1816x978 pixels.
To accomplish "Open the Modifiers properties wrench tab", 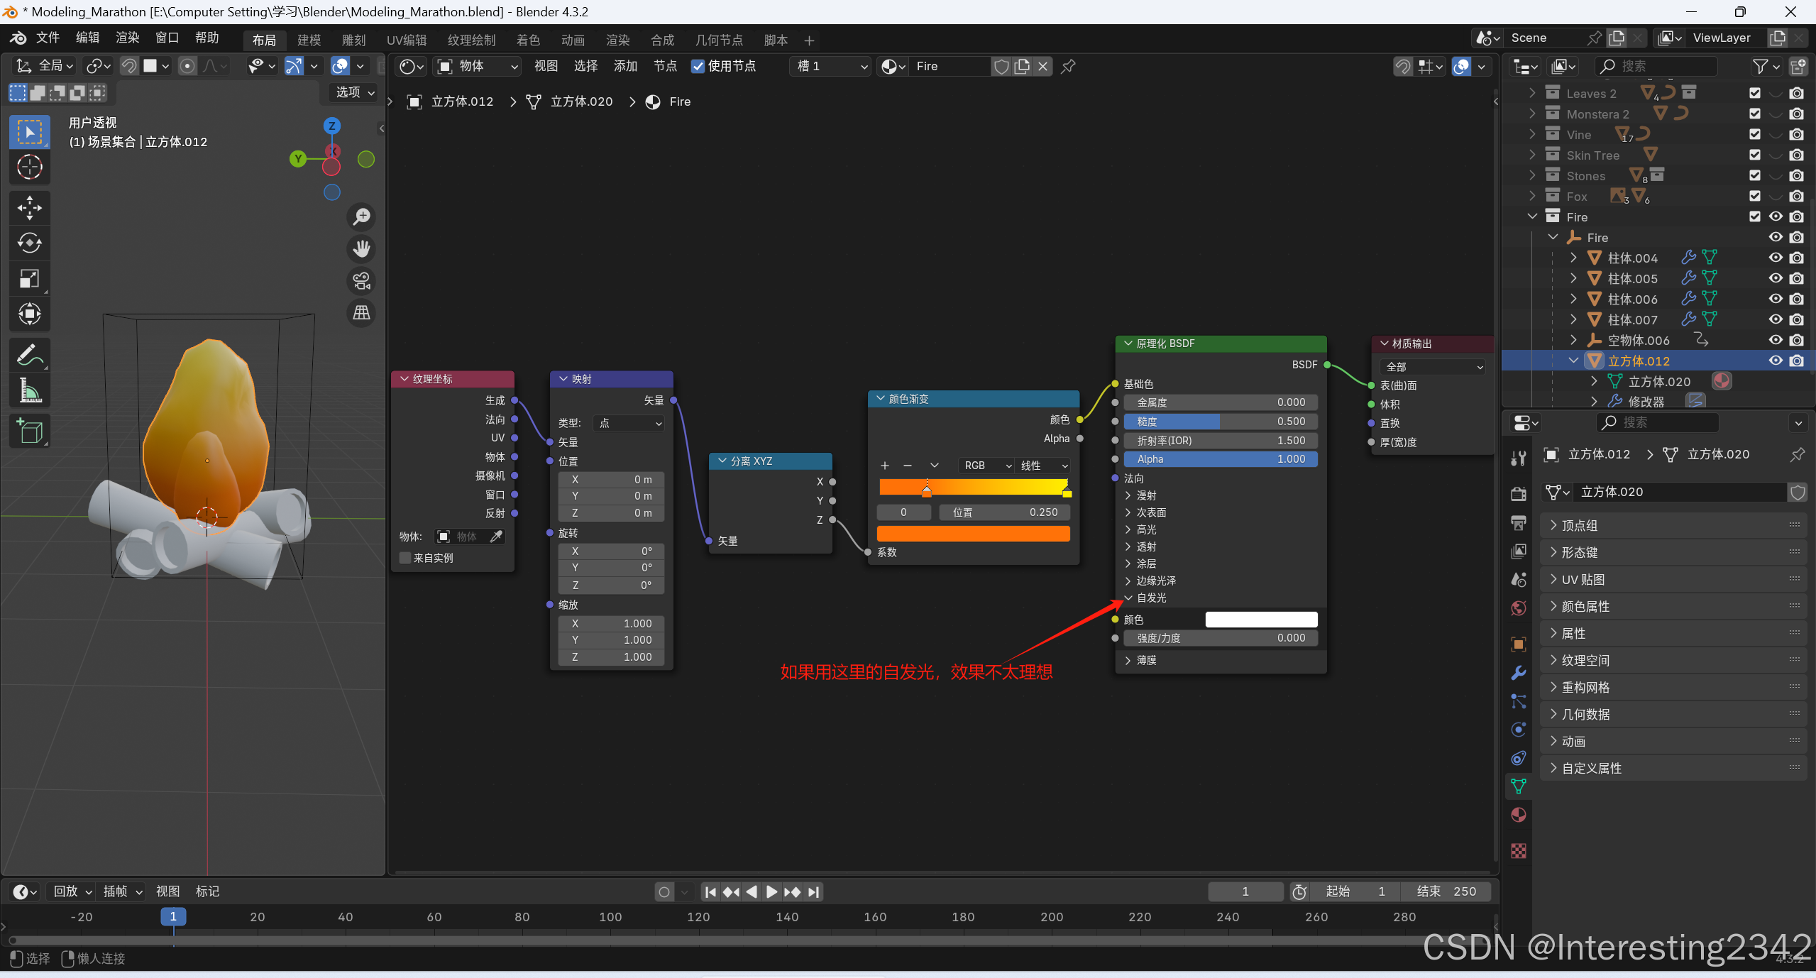I will [x=1519, y=673].
